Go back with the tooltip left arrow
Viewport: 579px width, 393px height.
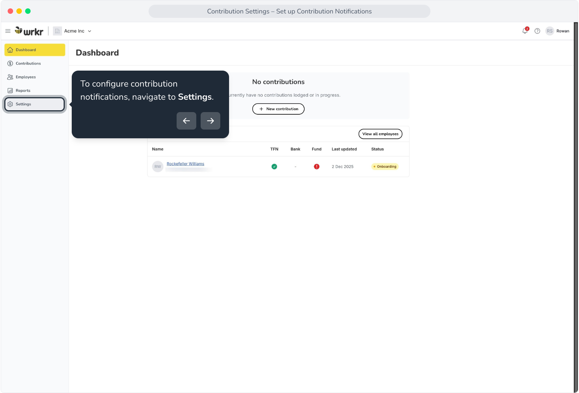coord(186,121)
